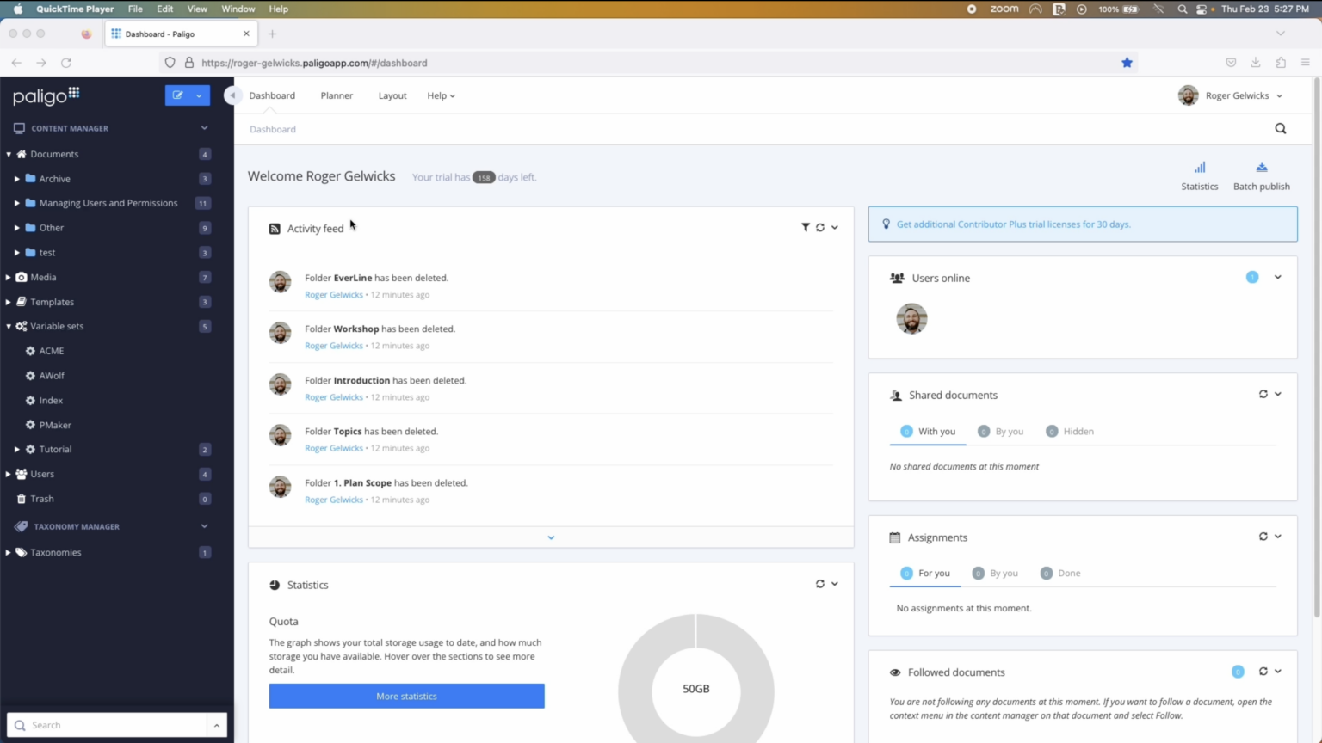Expand the Taxonomies node
1322x743 pixels.
[x=9, y=552]
